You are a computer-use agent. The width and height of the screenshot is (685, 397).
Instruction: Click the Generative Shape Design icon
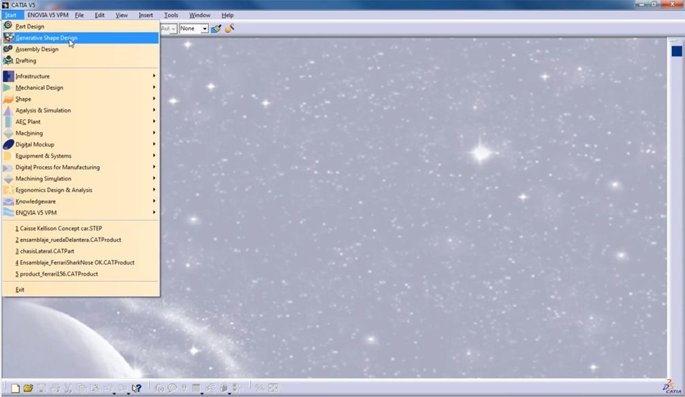pos(8,37)
